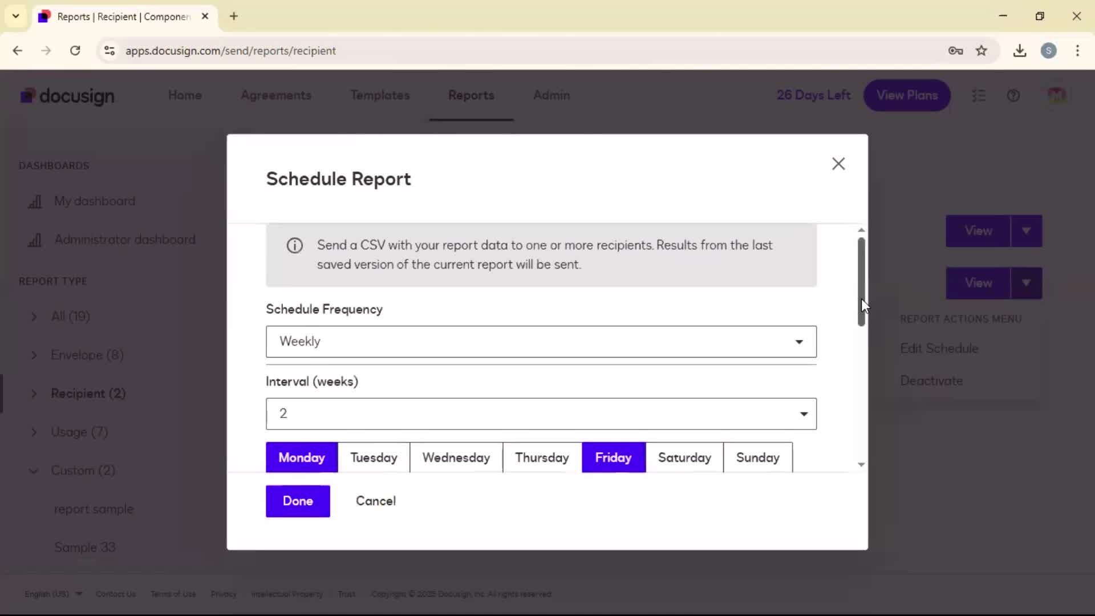Open the Schedule Frequency dropdown
Screen dimensions: 1095x616
(541, 342)
